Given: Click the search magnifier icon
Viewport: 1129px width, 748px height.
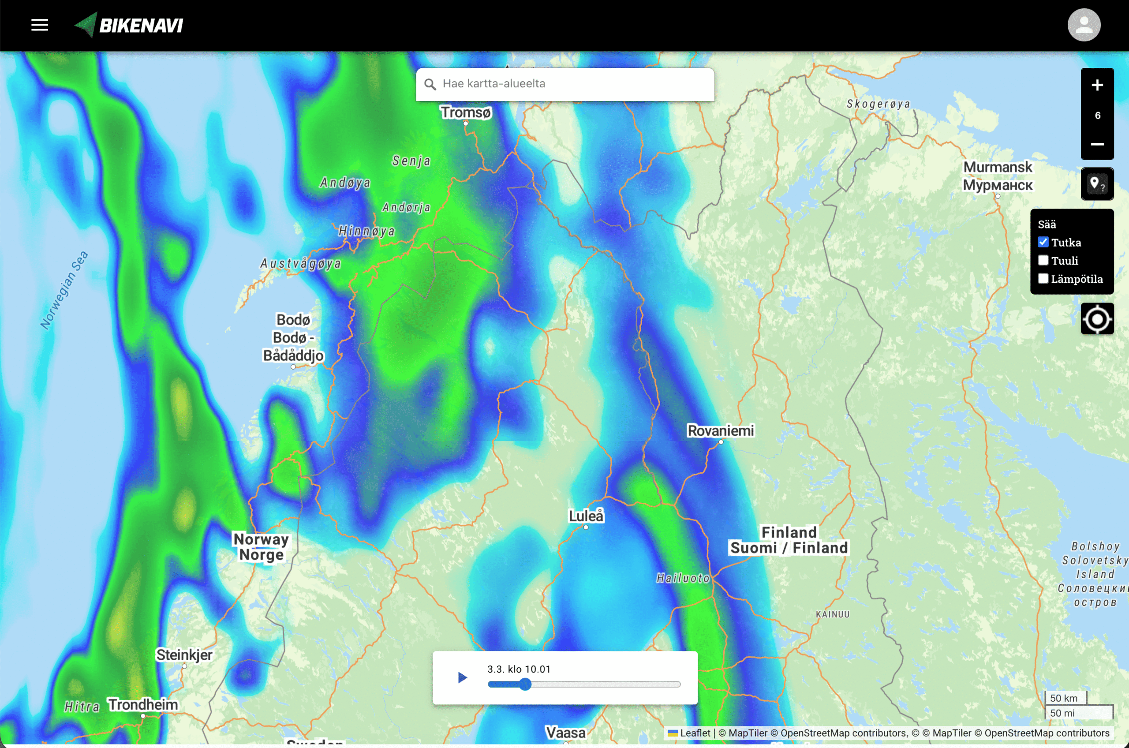Looking at the screenshot, I should 430,84.
